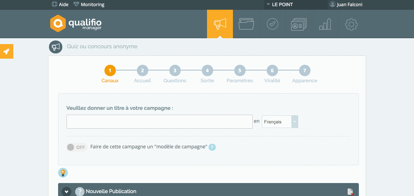Click the Juan Falconi user profile
The image size is (414, 196).
tap(346, 5)
